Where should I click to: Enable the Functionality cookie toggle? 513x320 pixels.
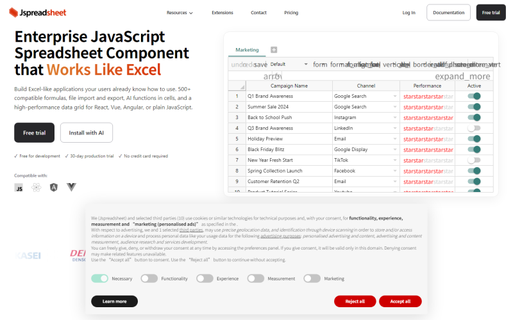pyautogui.click(x=149, y=278)
